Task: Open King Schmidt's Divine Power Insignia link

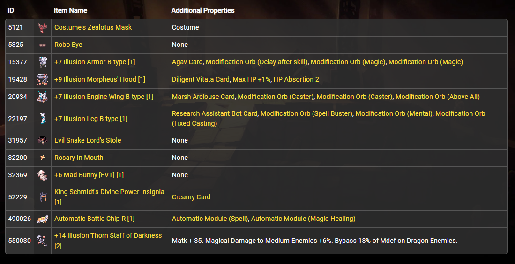Action: click(x=109, y=192)
